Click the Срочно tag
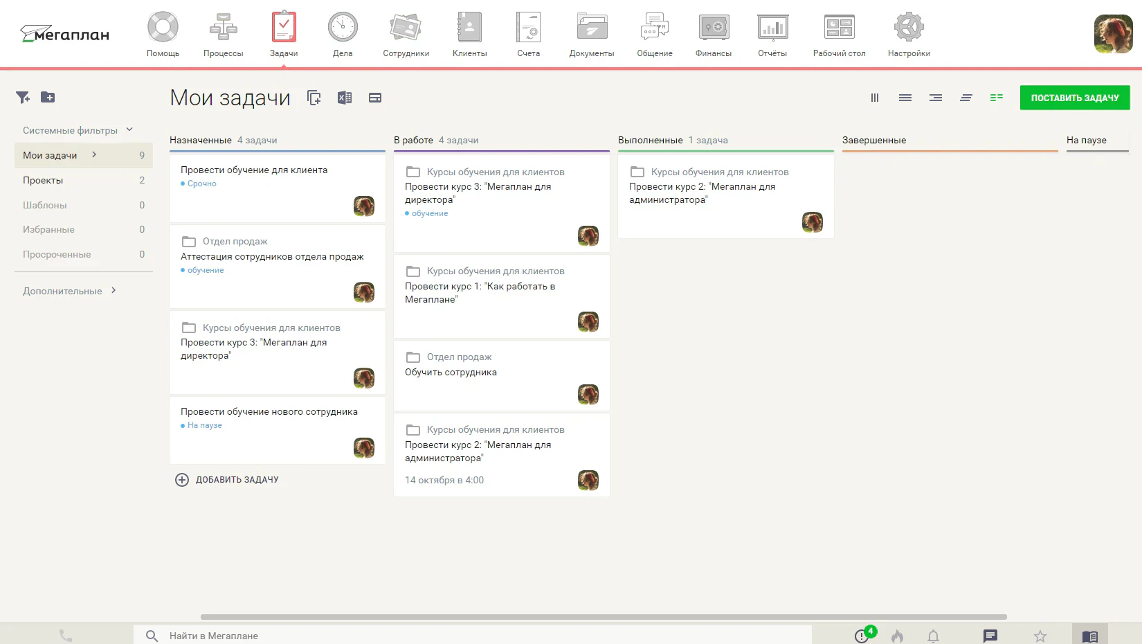Screen dimensions: 1142x644 click(199, 184)
